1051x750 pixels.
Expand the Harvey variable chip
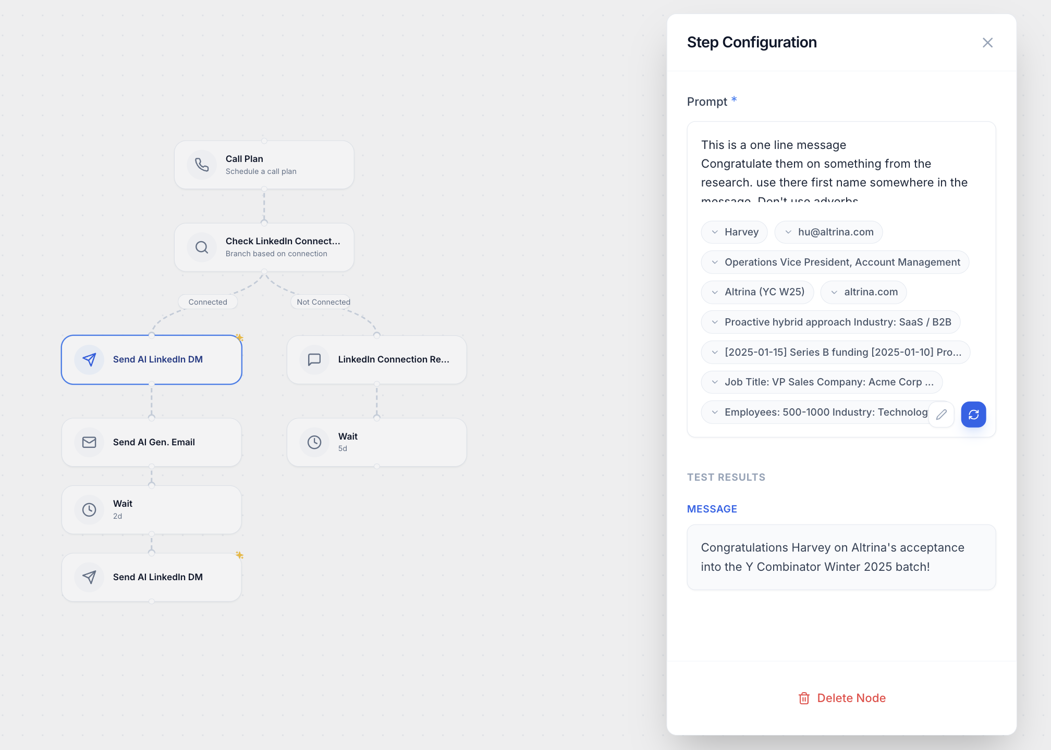tap(715, 232)
